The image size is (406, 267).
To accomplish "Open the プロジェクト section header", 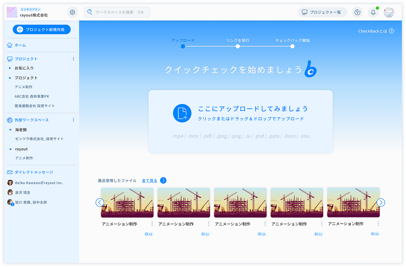I will pyautogui.click(x=26, y=59).
